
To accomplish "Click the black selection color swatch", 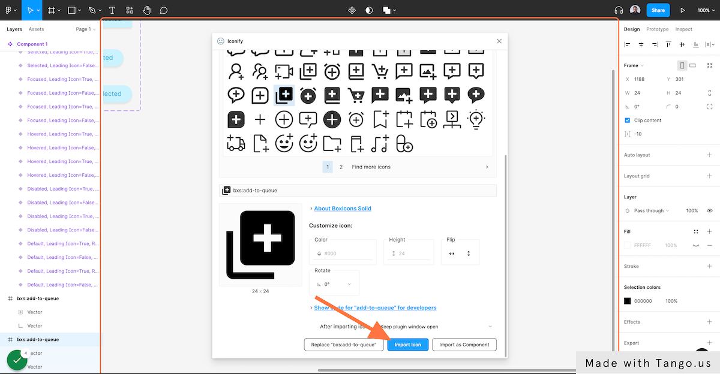I will tap(628, 301).
